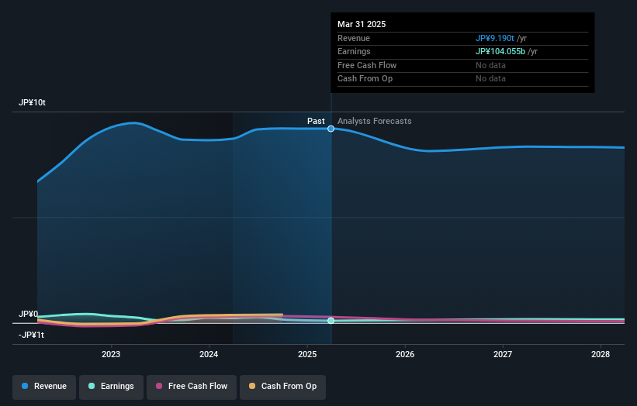Click the tooltip 'Cash From Op' row label

point(365,79)
